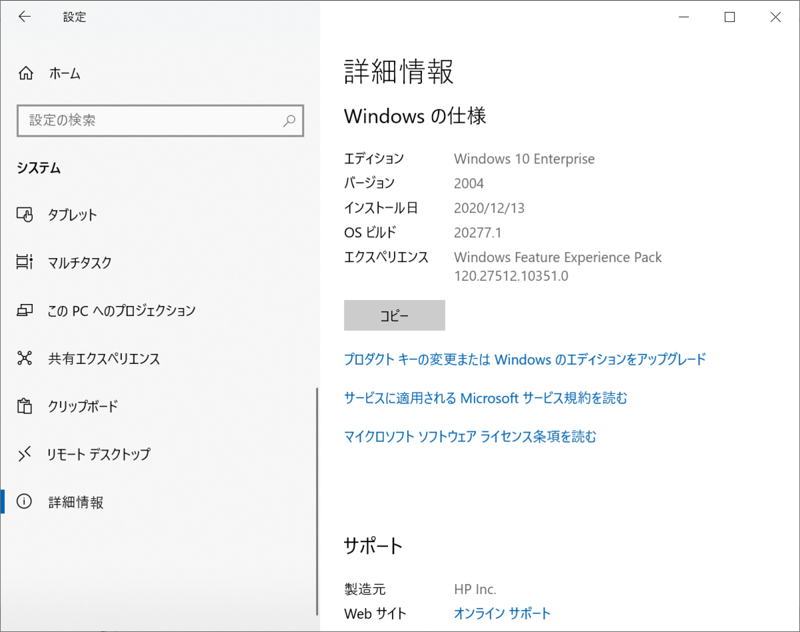Image resolution: width=800 pixels, height=632 pixels.
Task: Click the version value 2004
Action: pos(469,183)
